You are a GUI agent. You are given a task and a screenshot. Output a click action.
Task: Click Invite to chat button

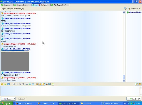point(134,9)
